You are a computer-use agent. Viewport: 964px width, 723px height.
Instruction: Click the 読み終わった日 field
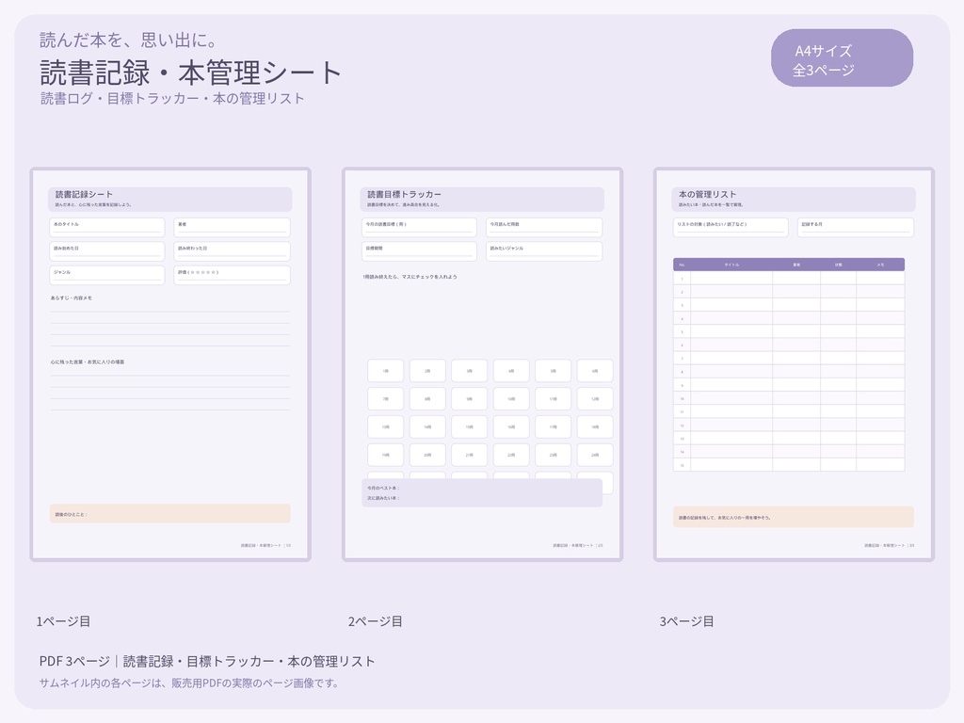232,250
